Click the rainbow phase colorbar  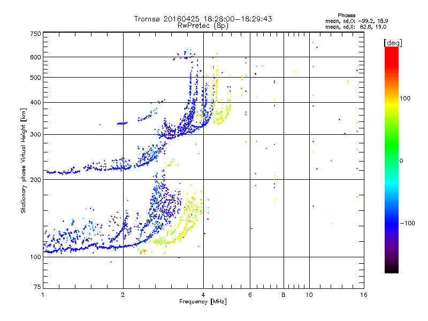click(x=392, y=160)
